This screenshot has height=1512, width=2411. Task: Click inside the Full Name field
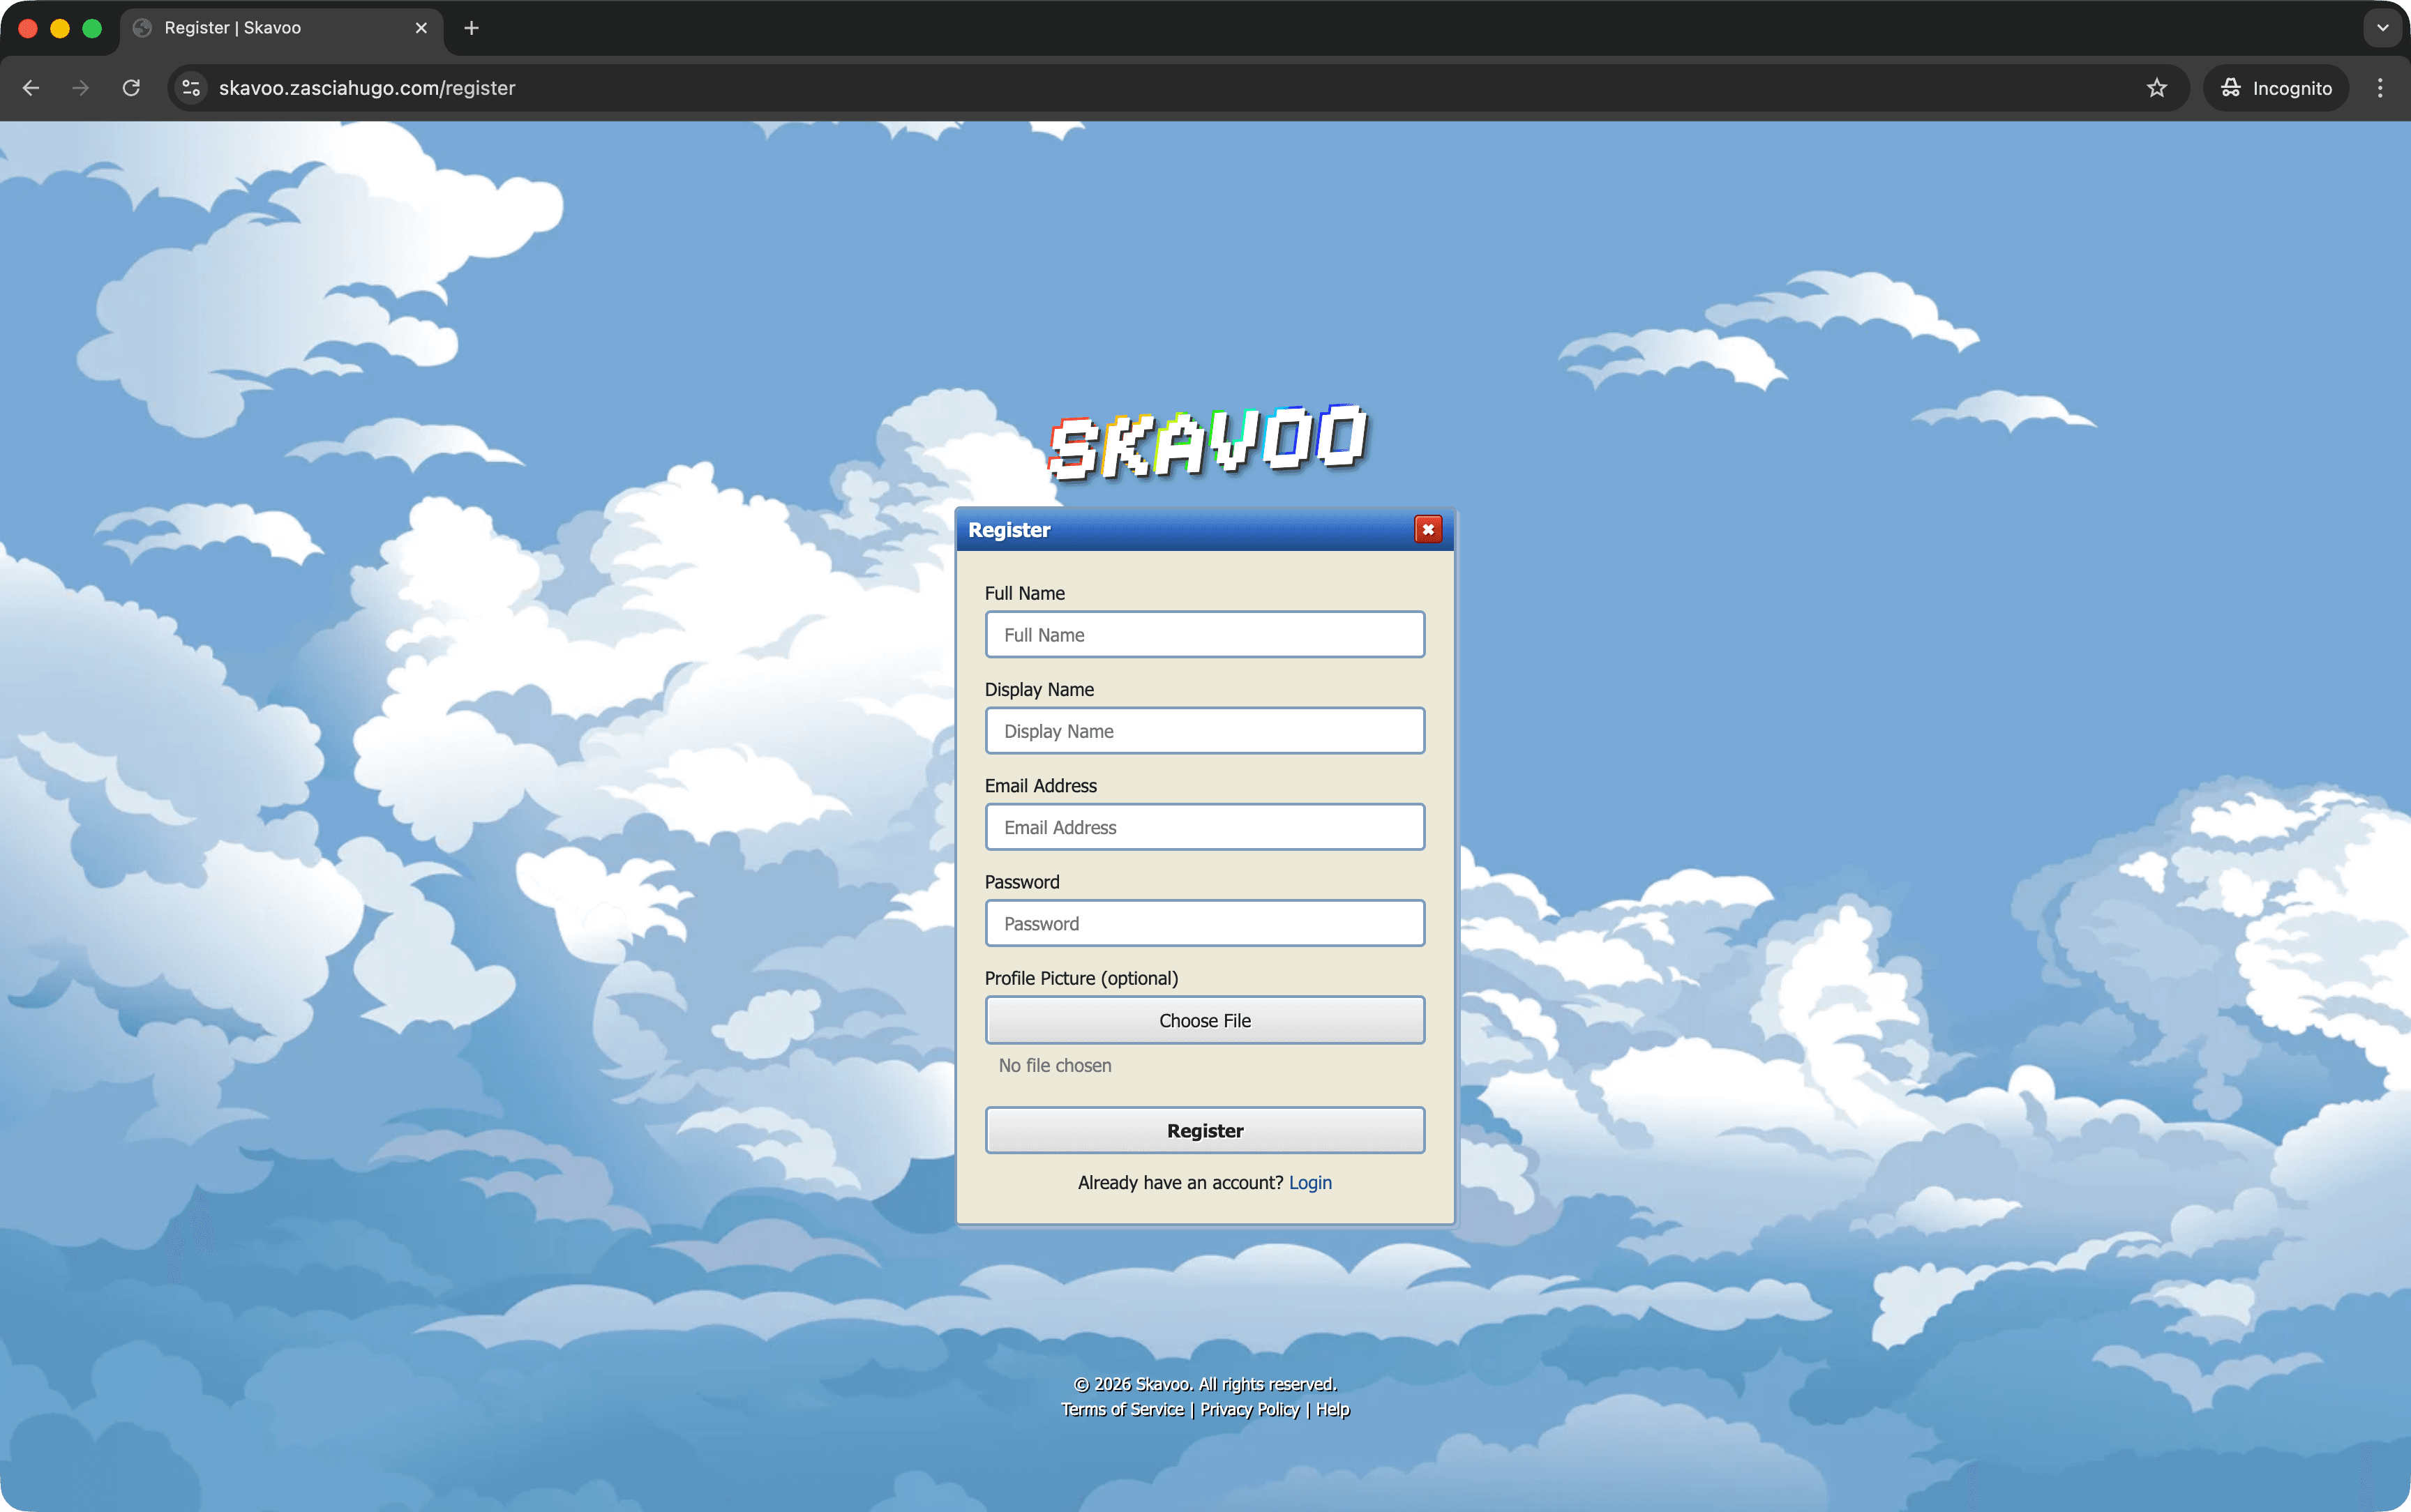tap(1205, 634)
